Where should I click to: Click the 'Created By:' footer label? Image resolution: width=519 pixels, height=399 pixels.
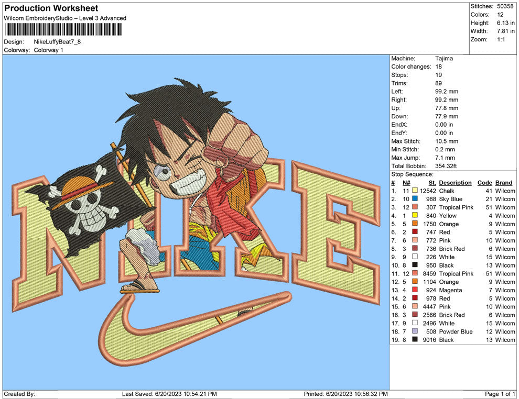pyautogui.click(x=19, y=394)
